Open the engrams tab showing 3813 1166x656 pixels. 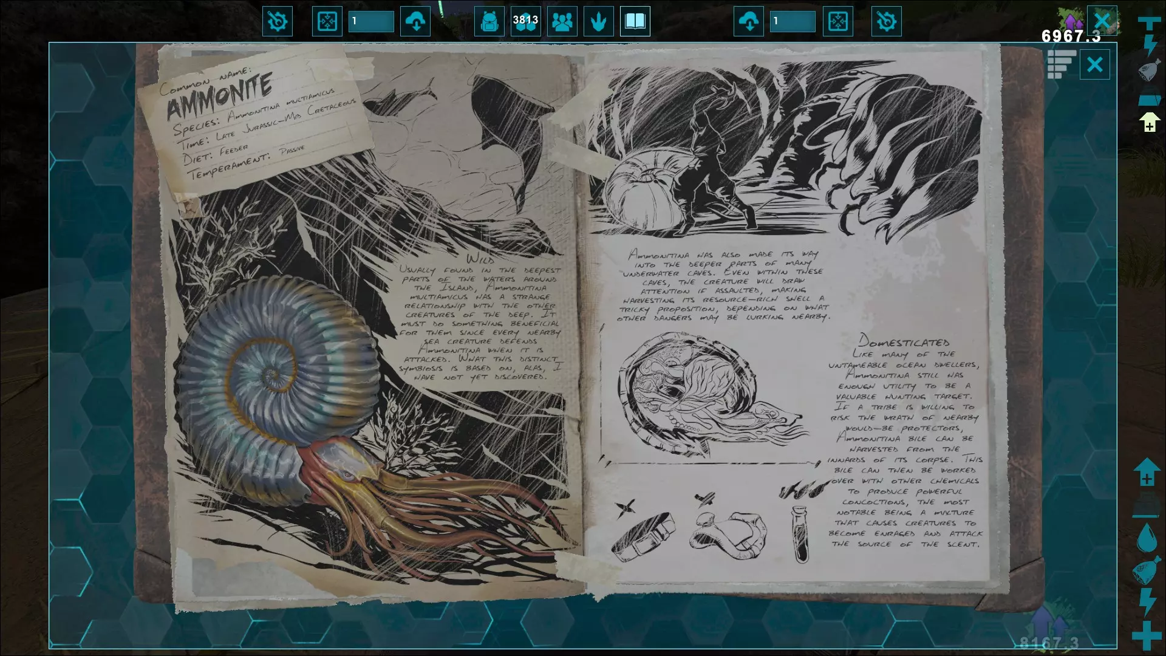click(525, 22)
